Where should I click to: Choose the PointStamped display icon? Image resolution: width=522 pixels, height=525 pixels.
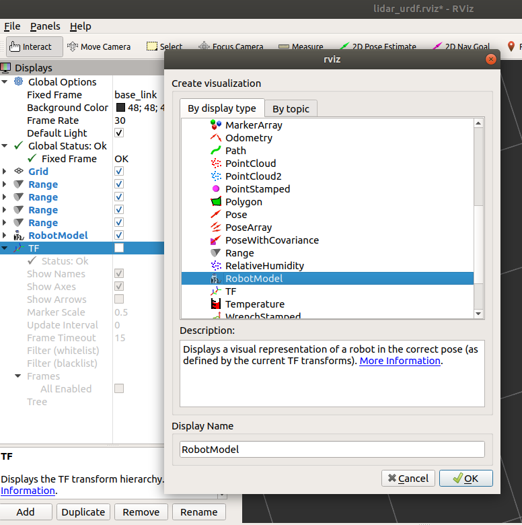click(x=216, y=189)
